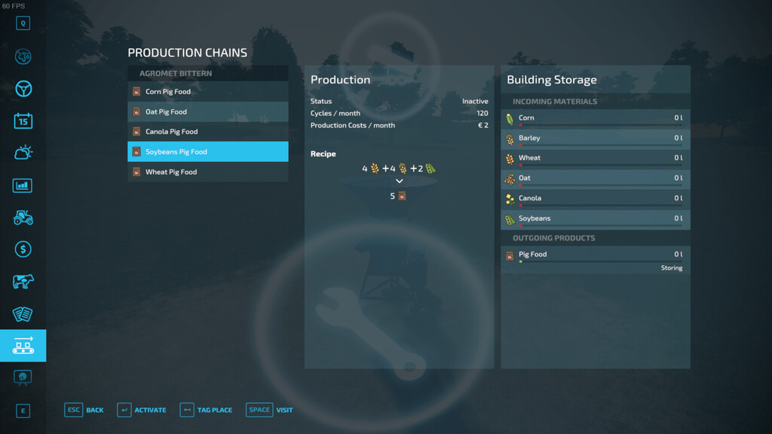Open the contracts papers icon

(23, 314)
